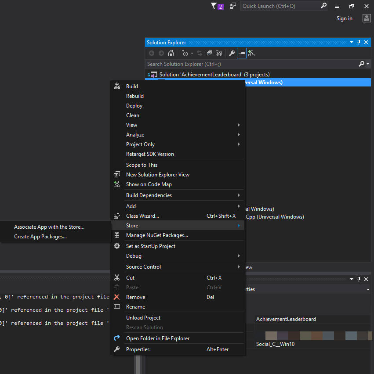Click the Quick Launch magnifier icon
374x374 pixels.
pos(323,6)
